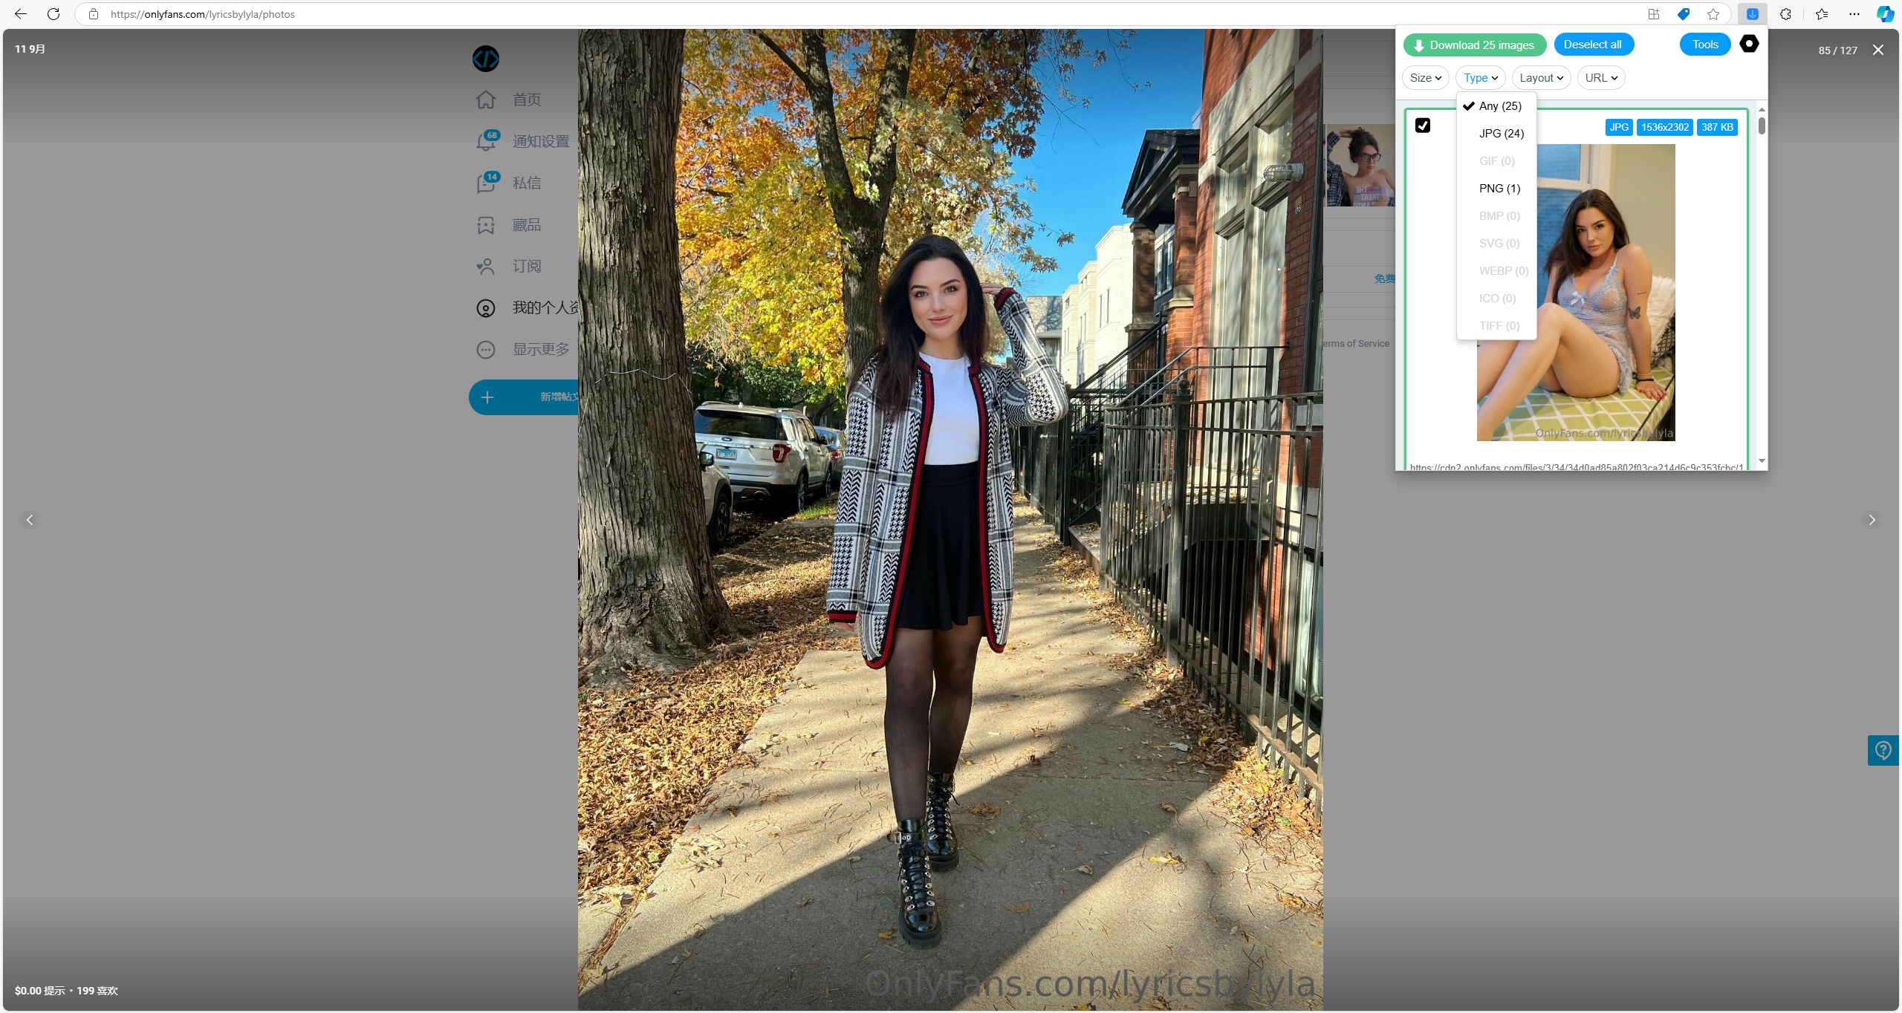Expand the Layout filter dropdown
Viewport: 1902px width, 1013px height.
point(1541,78)
